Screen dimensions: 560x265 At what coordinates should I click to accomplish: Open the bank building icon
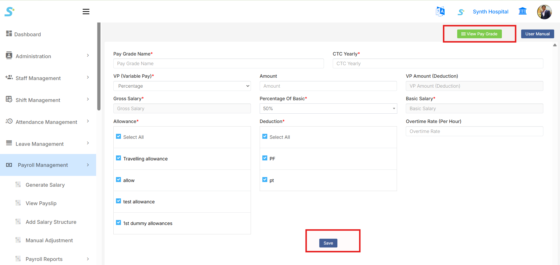(x=523, y=11)
